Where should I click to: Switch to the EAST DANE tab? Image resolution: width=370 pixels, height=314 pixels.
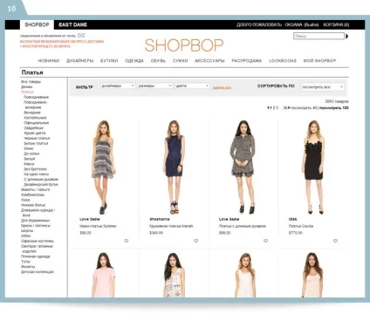pyautogui.click(x=72, y=24)
